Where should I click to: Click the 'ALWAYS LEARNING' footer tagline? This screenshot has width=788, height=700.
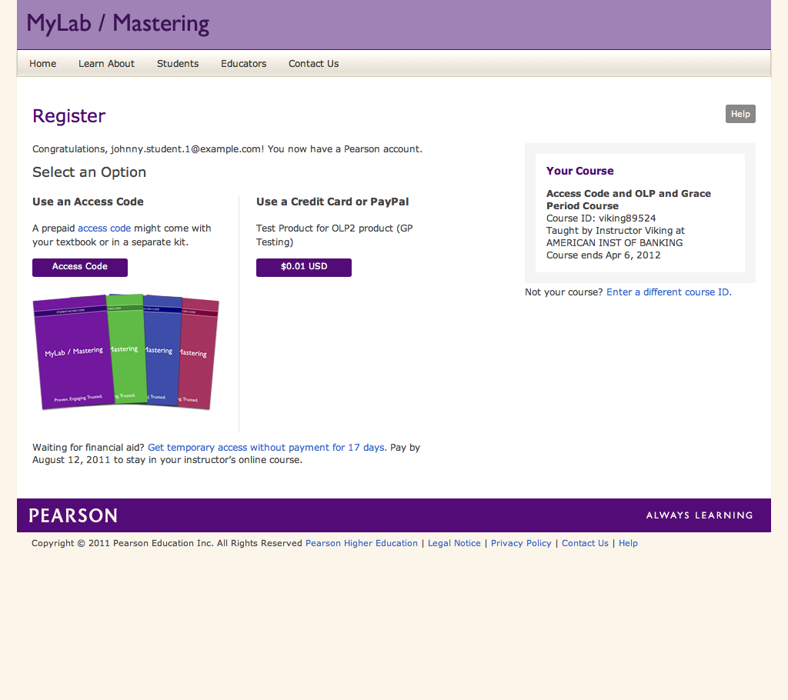coord(700,515)
